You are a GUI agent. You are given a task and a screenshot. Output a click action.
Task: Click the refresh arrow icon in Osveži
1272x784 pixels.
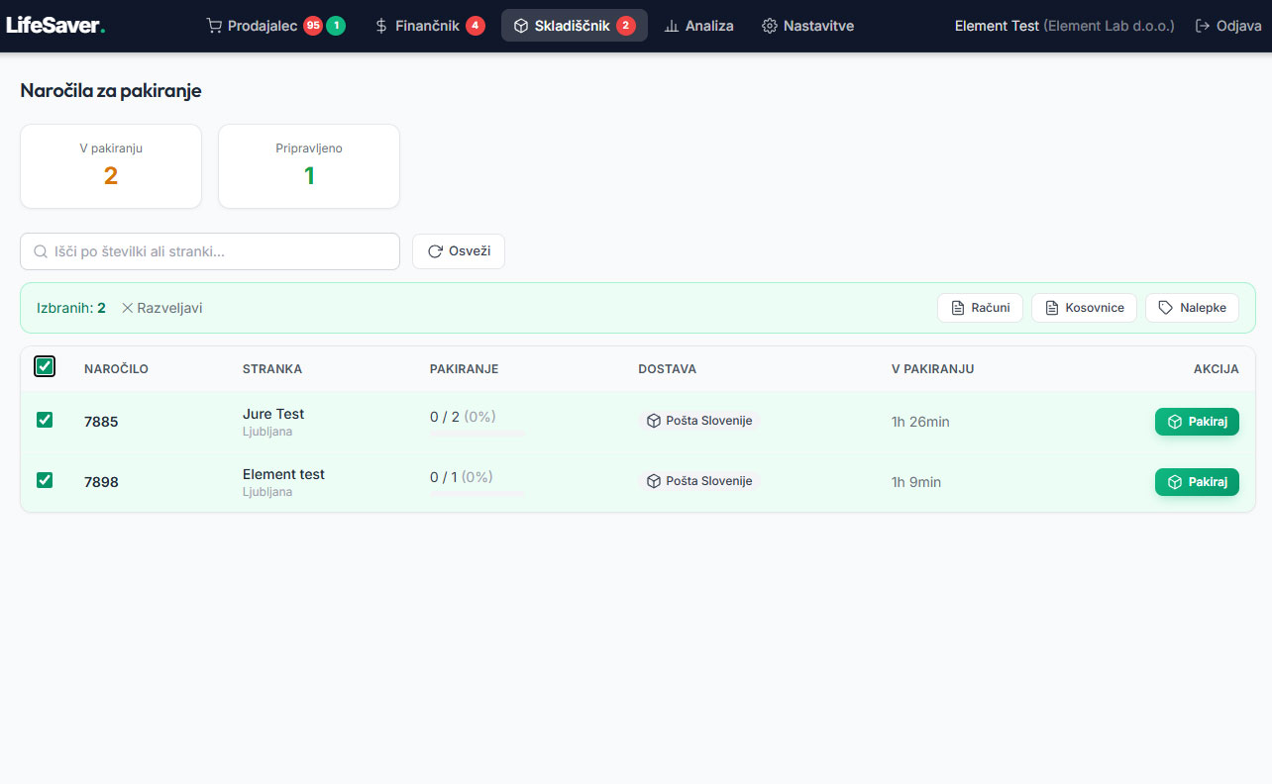(435, 251)
